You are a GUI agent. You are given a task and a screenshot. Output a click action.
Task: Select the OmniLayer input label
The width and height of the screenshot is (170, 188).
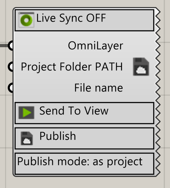[x=96, y=46]
